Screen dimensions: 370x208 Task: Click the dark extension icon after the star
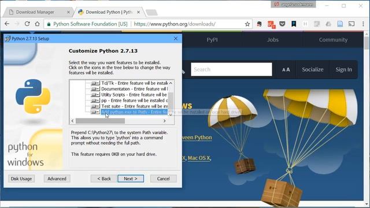[x=260, y=24]
